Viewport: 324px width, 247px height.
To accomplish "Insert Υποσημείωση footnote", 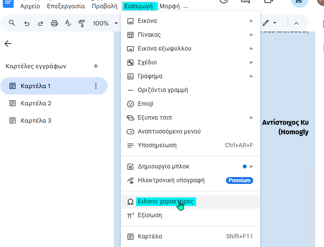I will 191,146.
